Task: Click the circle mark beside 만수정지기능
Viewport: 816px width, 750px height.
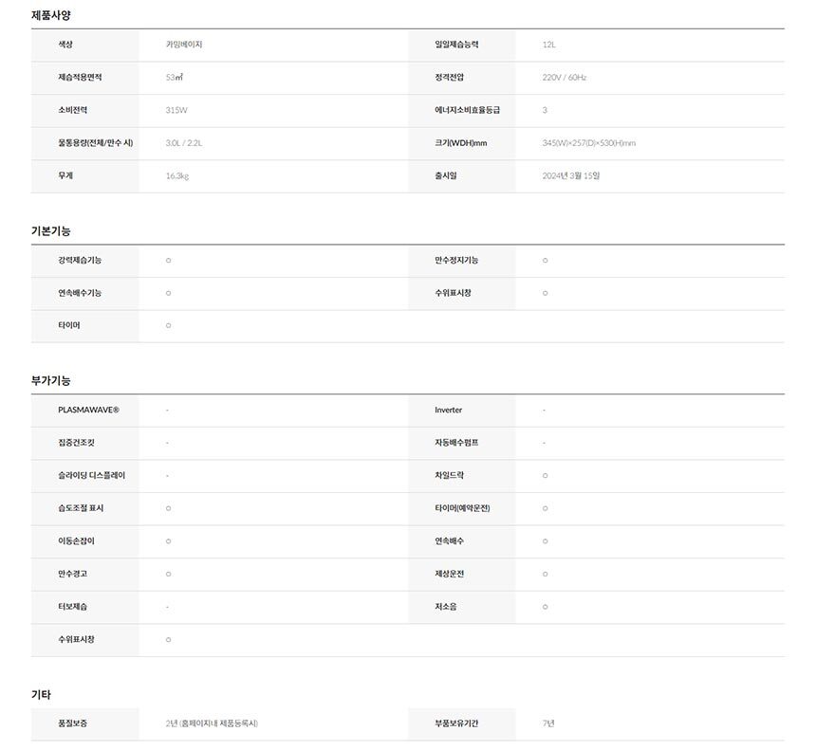Action: 546,260
